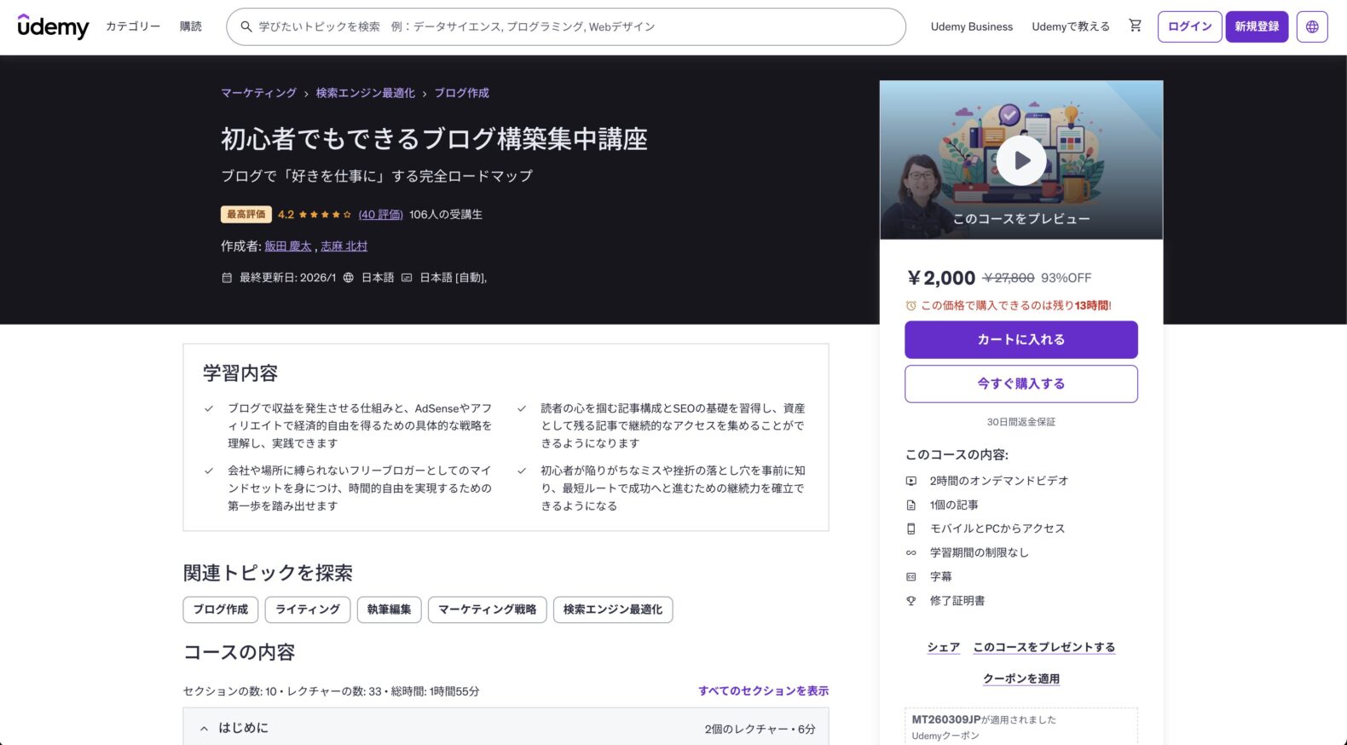The width and height of the screenshot is (1347, 745).
Task: Open the language globe selector
Action: (x=1311, y=27)
